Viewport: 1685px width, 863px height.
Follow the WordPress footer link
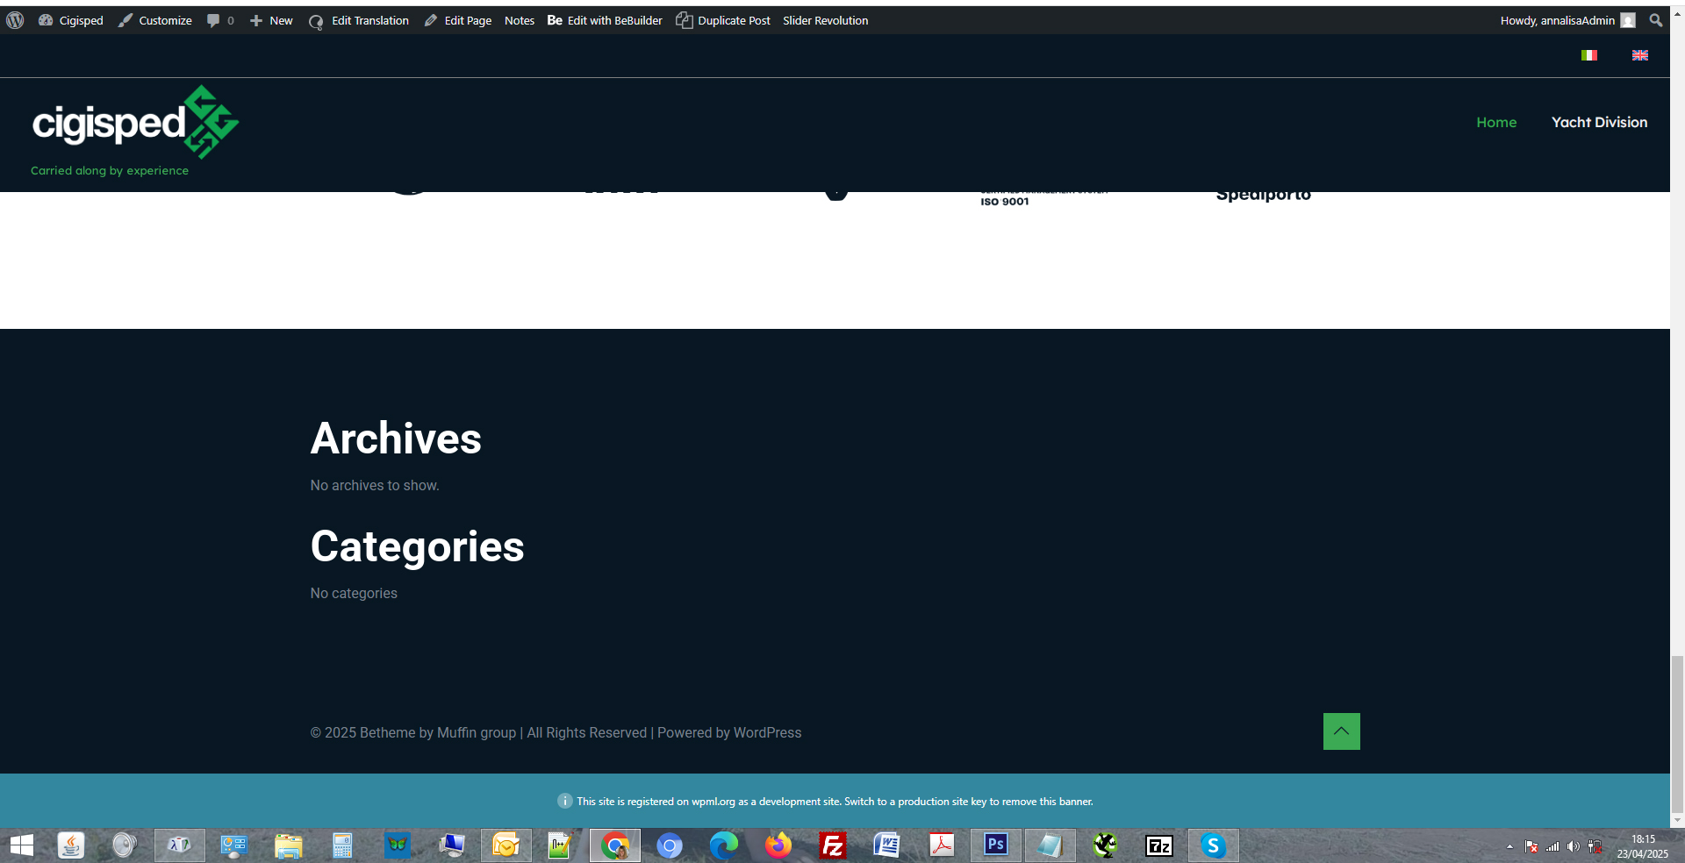tap(767, 732)
